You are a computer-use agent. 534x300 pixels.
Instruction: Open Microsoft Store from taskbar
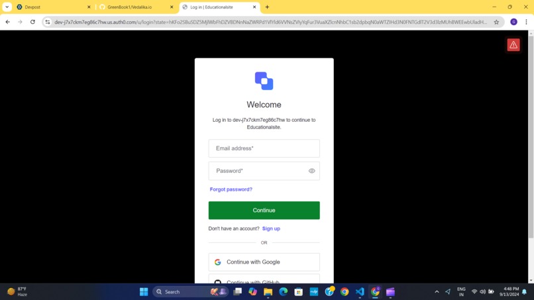pyautogui.click(x=299, y=292)
